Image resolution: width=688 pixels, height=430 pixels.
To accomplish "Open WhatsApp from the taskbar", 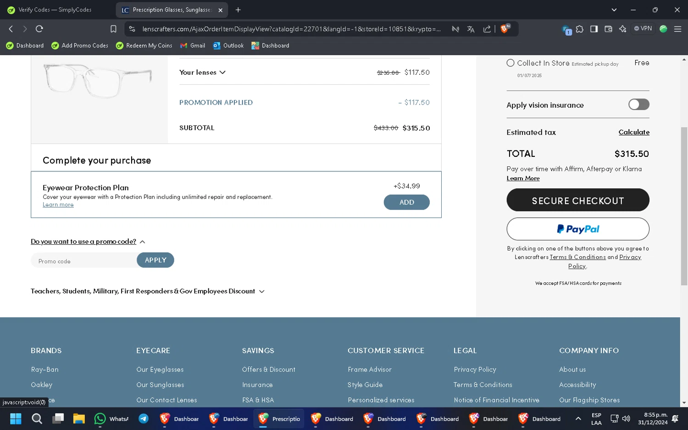I will tap(111, 419).
